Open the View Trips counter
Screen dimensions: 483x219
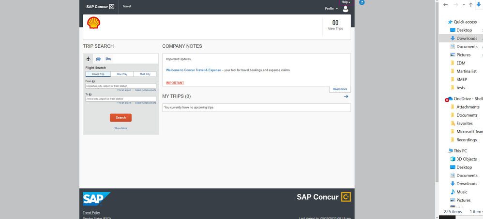pos(335,25)
